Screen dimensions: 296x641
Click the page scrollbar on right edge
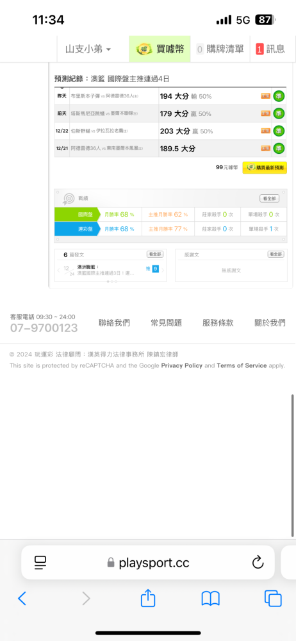coord(293,465)
